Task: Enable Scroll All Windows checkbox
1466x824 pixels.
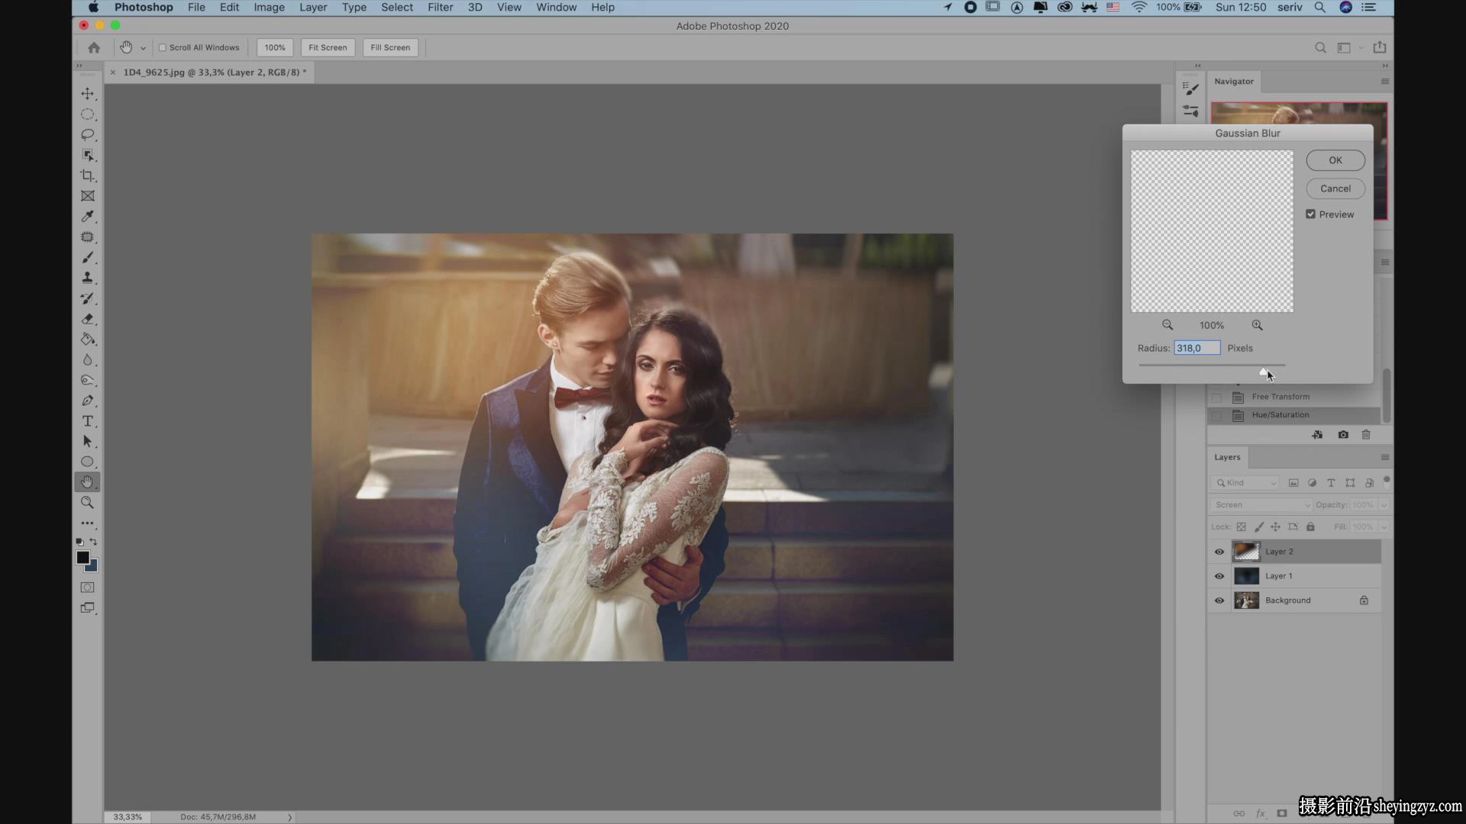Action: tap(162, 47)
